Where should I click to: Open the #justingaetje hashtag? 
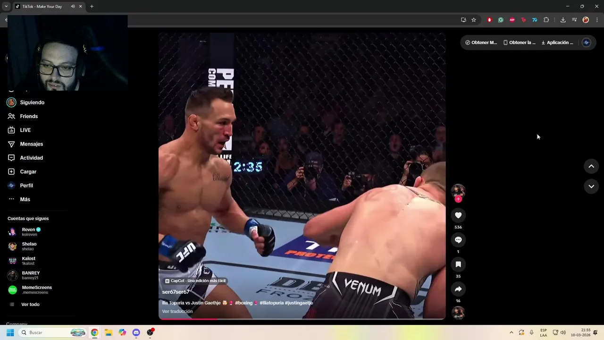click(x=299, y=303)
